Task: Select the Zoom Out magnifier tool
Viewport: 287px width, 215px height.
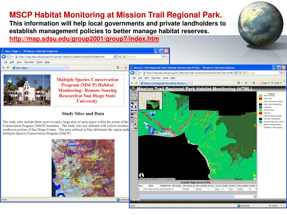Action: point(136,96)
